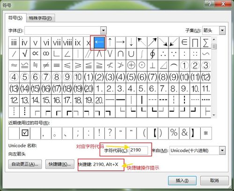Select the down arrow symbol
This screenshot has width=234, height=191.
(131, 42)
